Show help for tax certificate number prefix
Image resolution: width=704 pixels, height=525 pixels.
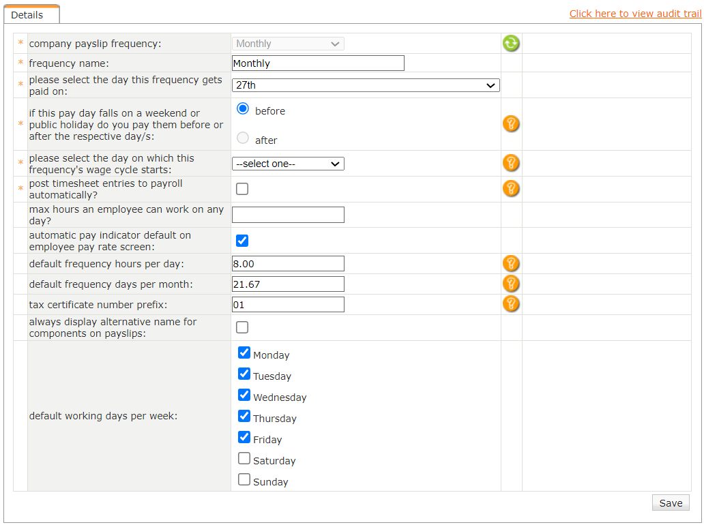[x=511, y=304]
